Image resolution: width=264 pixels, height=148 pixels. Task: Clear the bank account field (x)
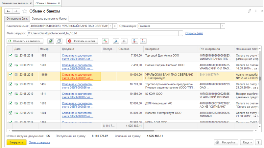pos(115,26)
